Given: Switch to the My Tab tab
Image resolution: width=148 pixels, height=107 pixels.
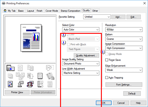Looking at the screenshot, I should 9,11.
